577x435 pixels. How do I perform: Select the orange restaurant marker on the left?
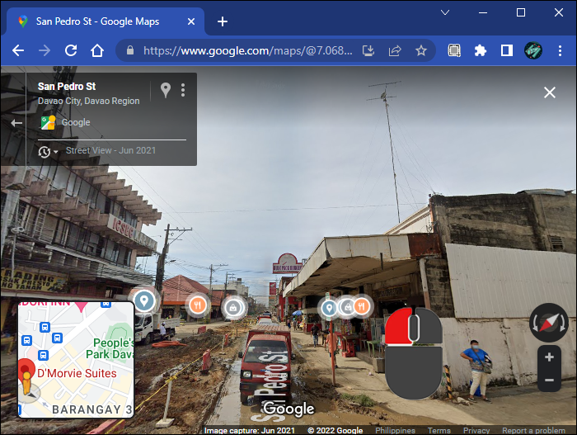pos(198,305)
